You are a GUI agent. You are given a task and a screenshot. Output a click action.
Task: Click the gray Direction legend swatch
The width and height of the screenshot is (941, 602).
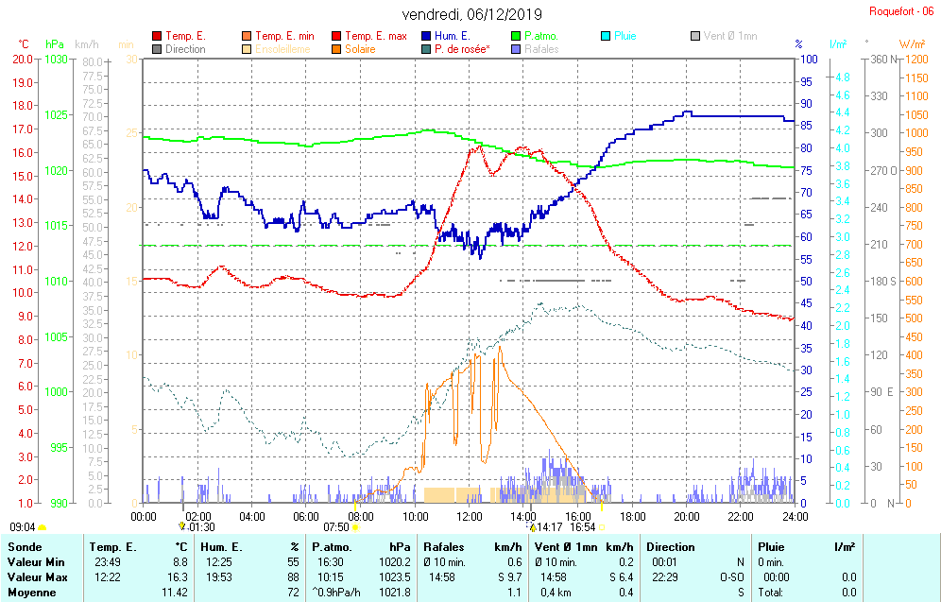pos(157,49)
